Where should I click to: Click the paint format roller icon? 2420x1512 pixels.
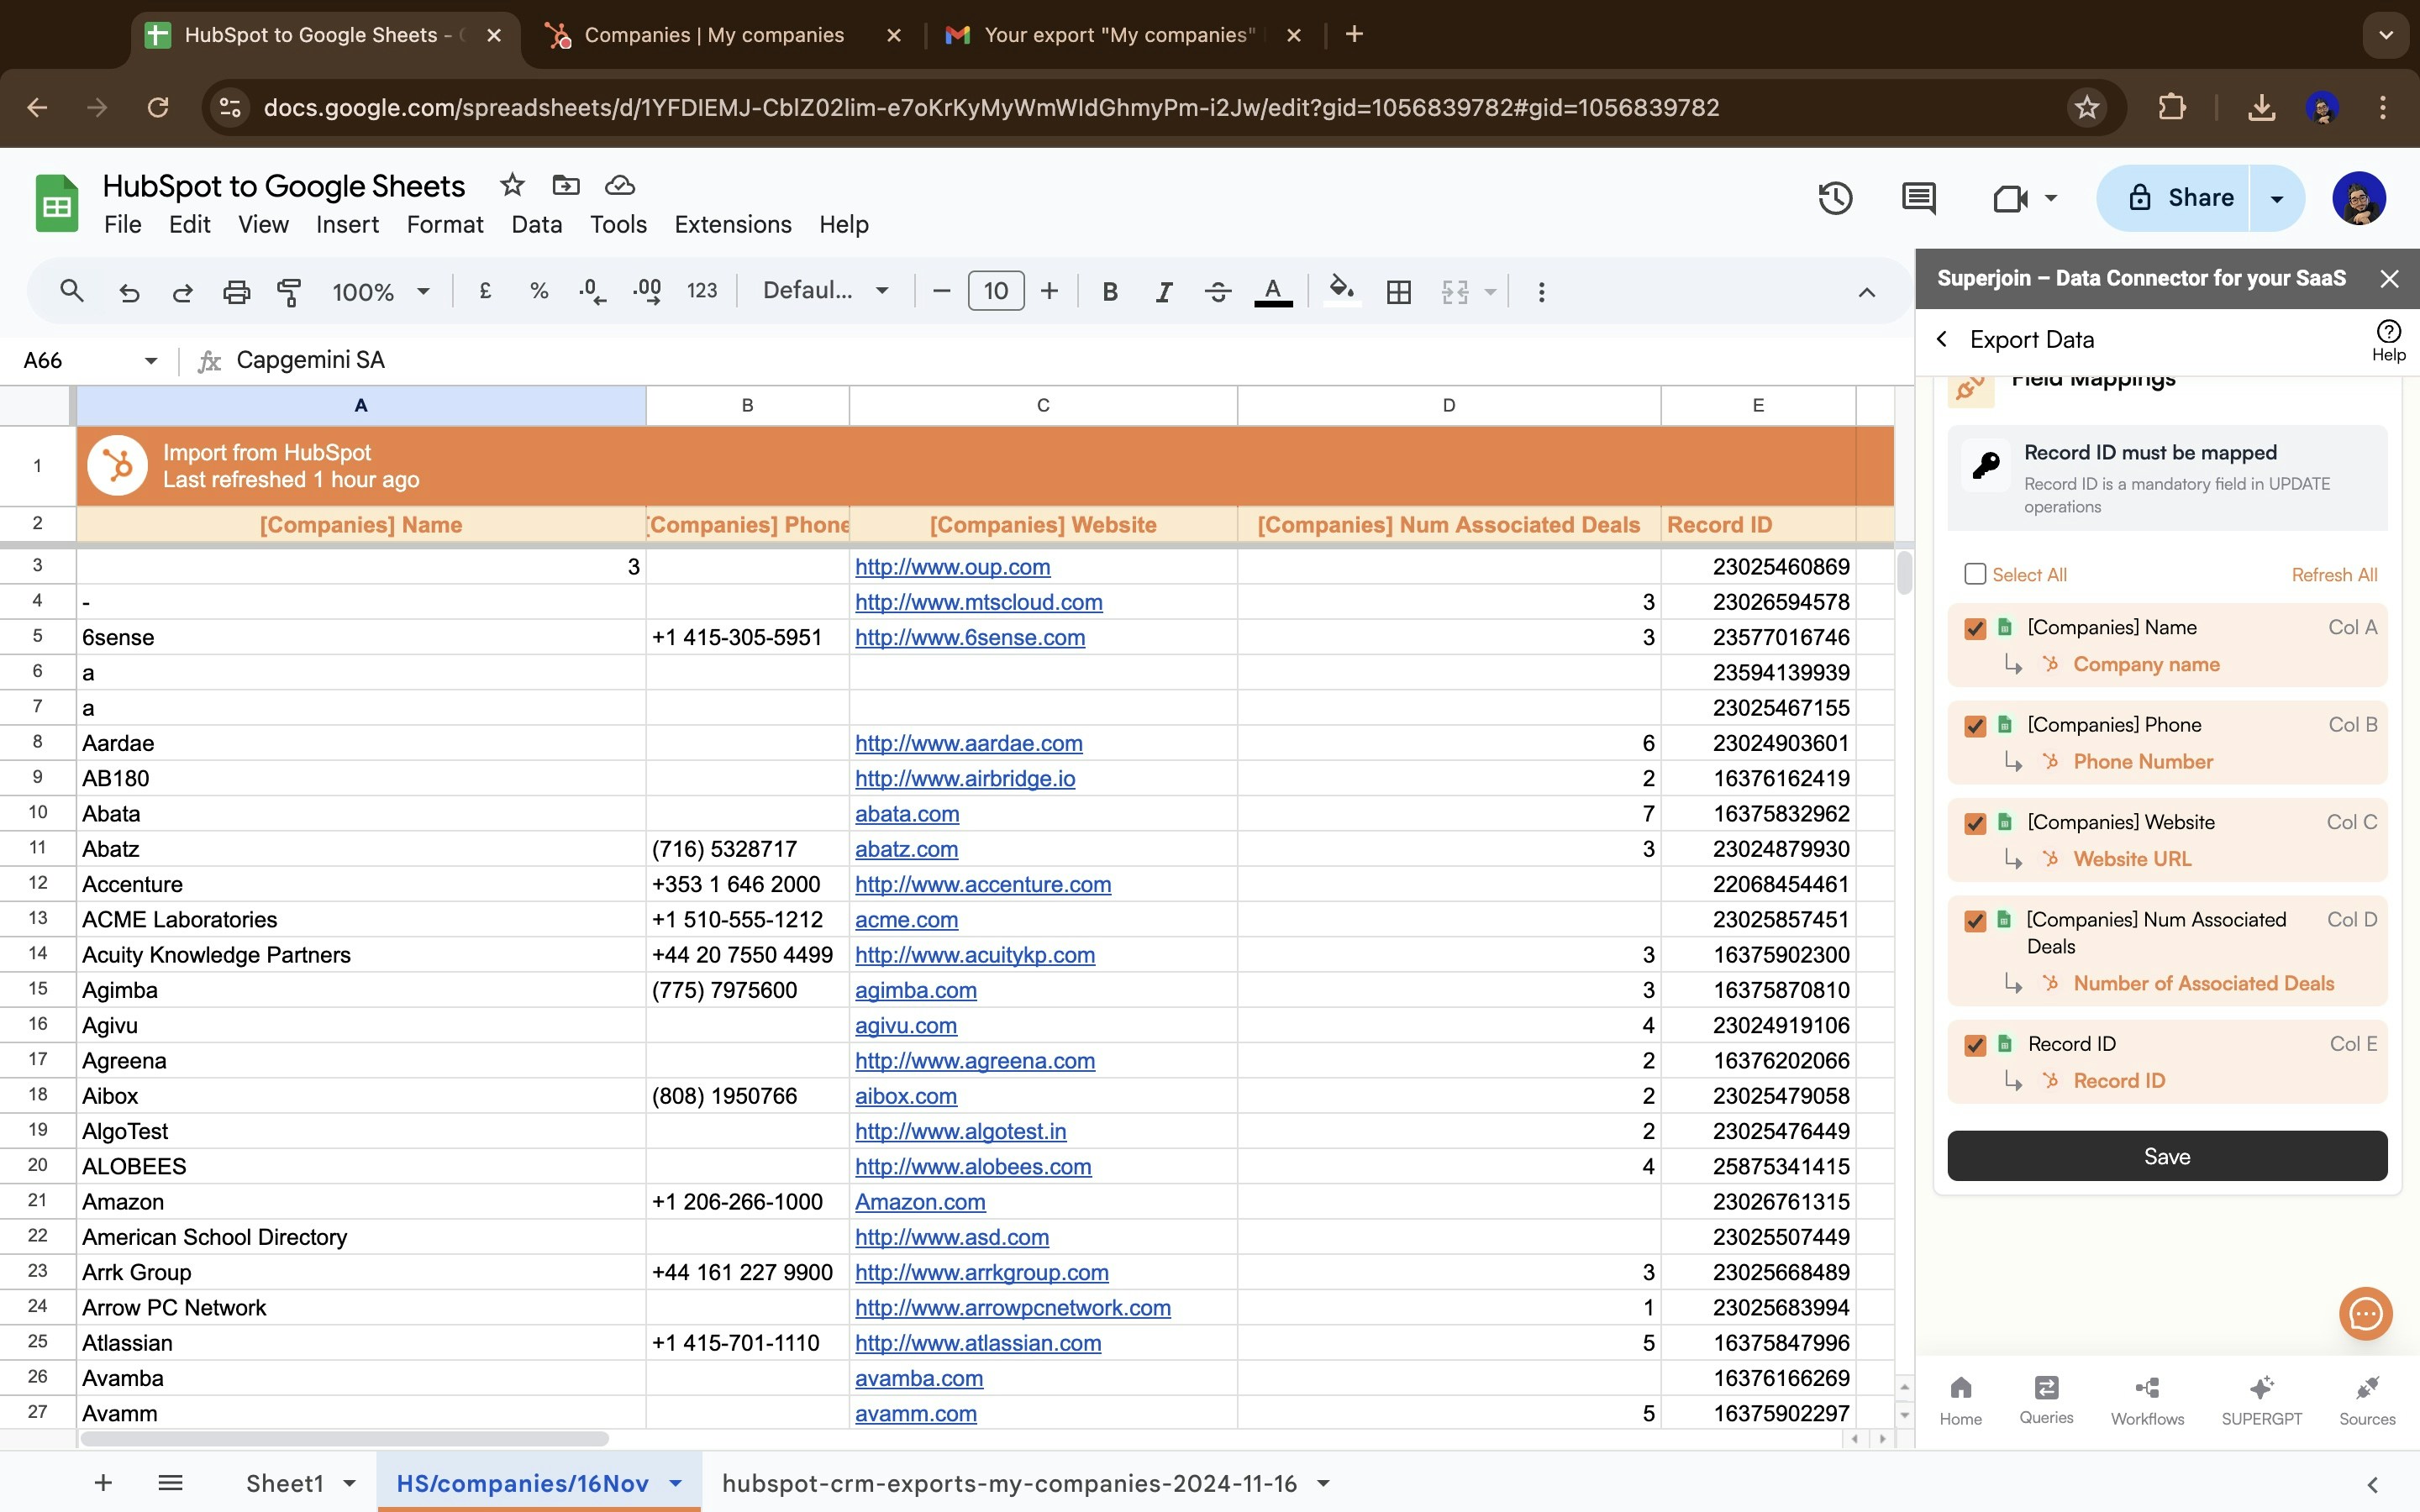click(x=289, y=292)
